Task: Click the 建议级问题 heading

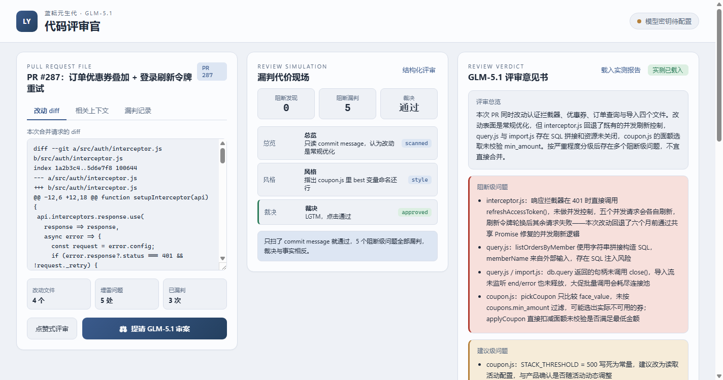Action: click(x=492, y=351)
